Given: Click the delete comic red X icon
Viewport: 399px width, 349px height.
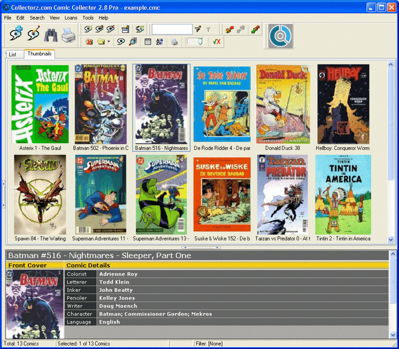Looking at the screenshot, I should coord(89,41).
